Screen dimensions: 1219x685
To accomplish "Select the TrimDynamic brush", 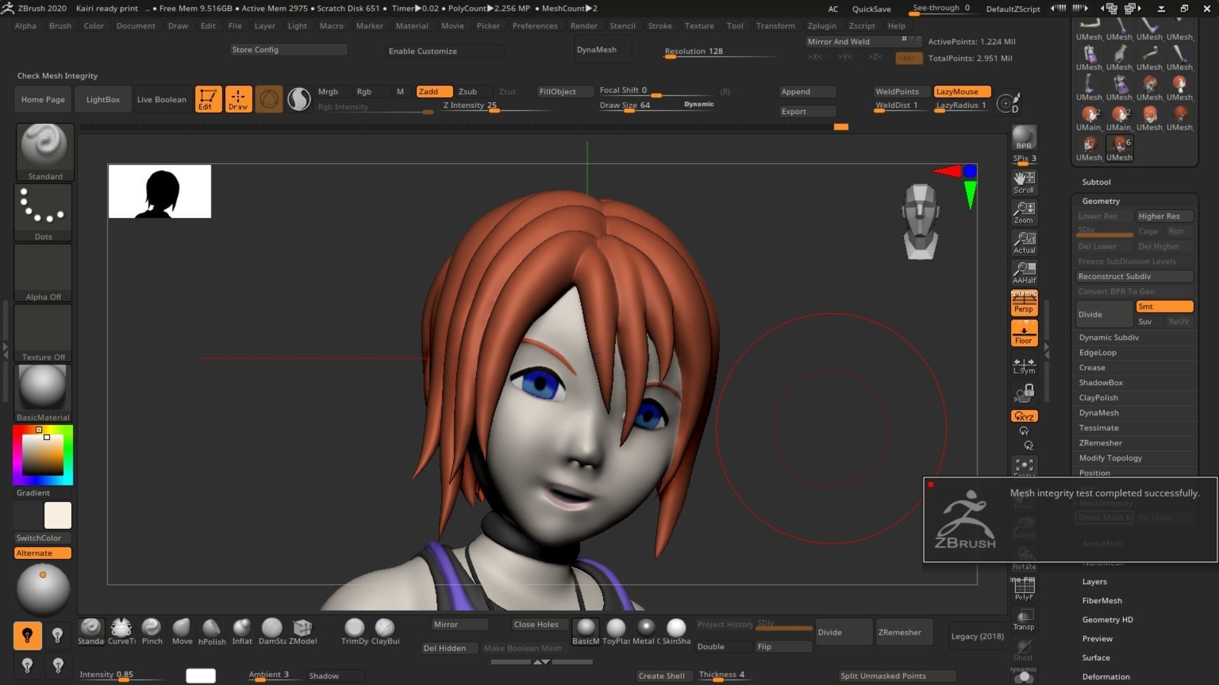I will tap(354, 632).
